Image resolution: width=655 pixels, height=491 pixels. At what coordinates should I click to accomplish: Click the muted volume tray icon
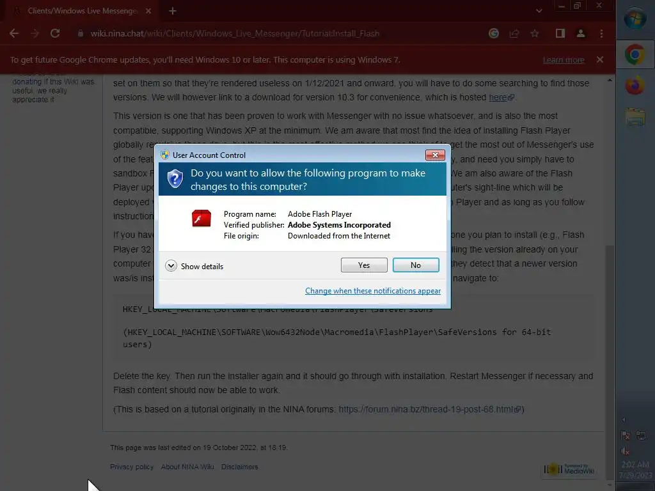[x=626, y=451]
